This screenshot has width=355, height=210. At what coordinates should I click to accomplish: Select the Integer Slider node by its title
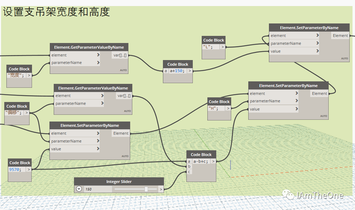(x=119, y=182)
